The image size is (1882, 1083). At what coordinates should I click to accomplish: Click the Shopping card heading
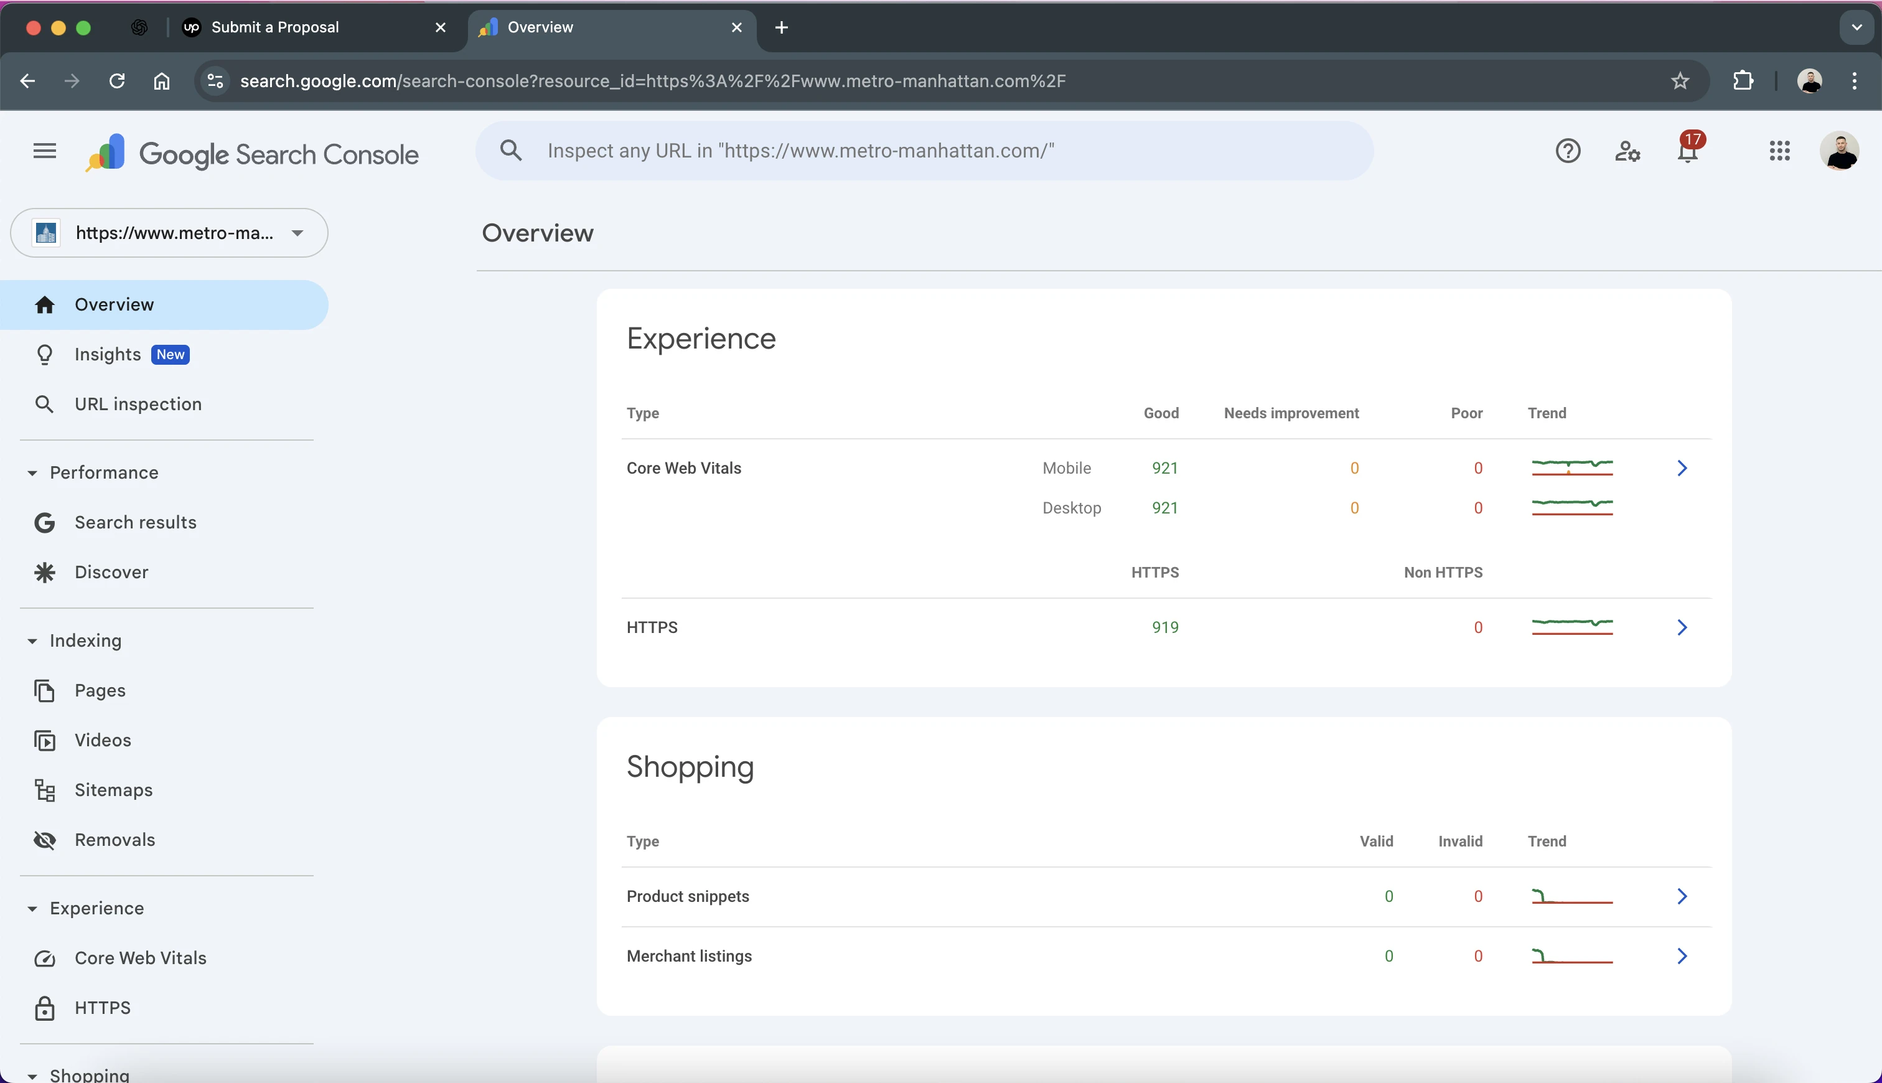690,767
